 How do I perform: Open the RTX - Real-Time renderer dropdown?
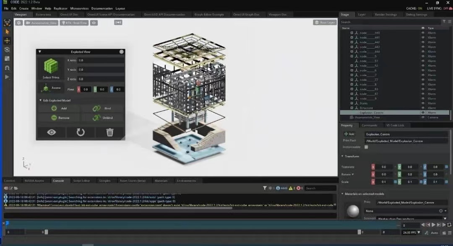75,23
